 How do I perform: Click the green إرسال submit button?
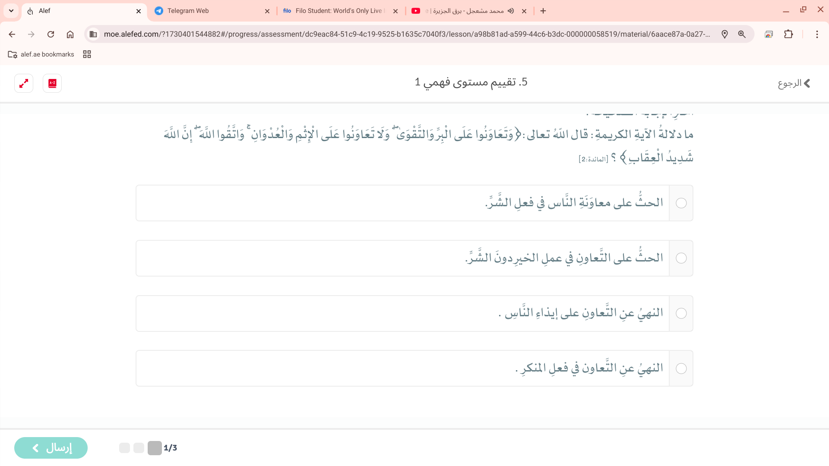click(51, 448)
